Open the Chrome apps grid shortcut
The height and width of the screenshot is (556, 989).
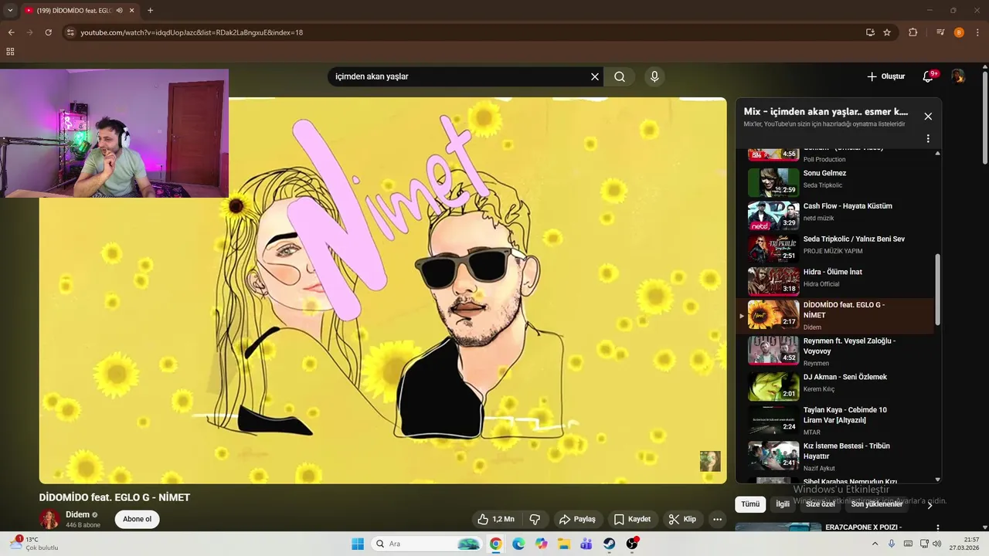(10, 52)
